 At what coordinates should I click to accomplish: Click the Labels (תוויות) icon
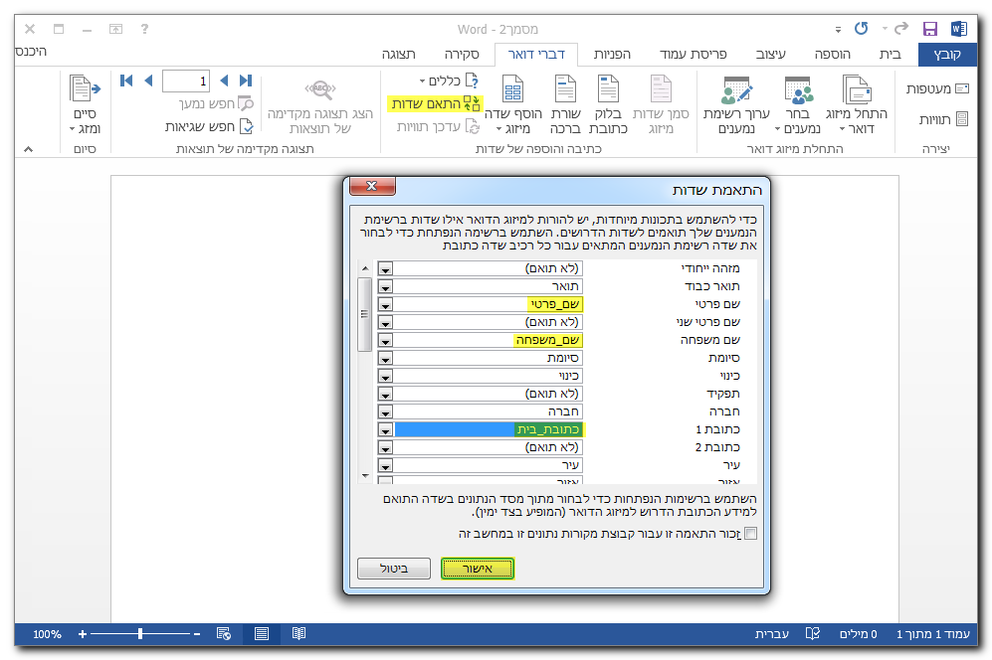(x=961, y=119)
